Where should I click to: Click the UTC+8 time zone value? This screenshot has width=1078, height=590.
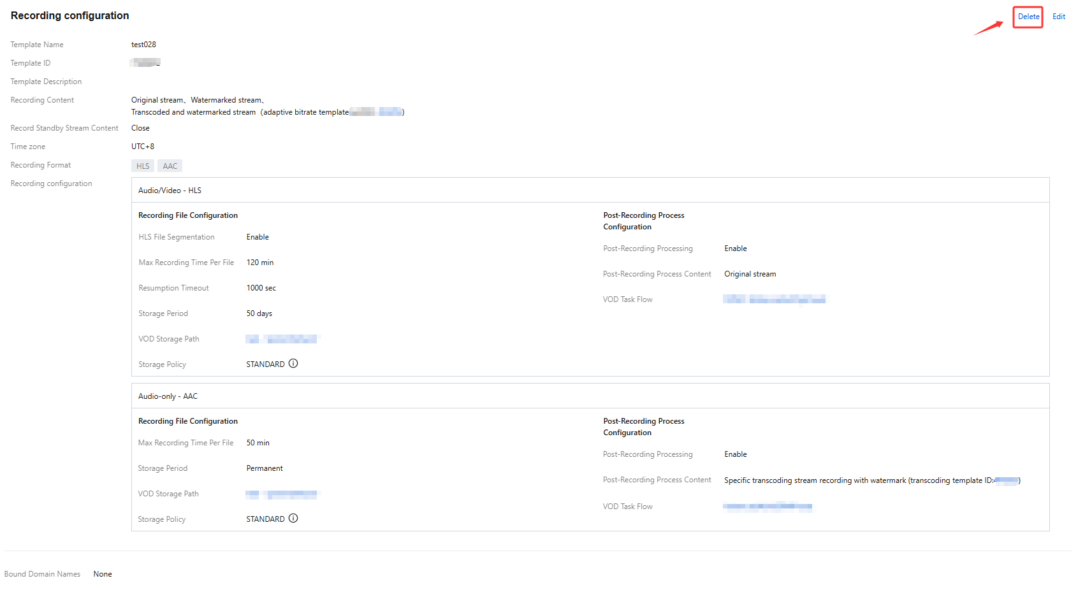click(x=143, y=147)
